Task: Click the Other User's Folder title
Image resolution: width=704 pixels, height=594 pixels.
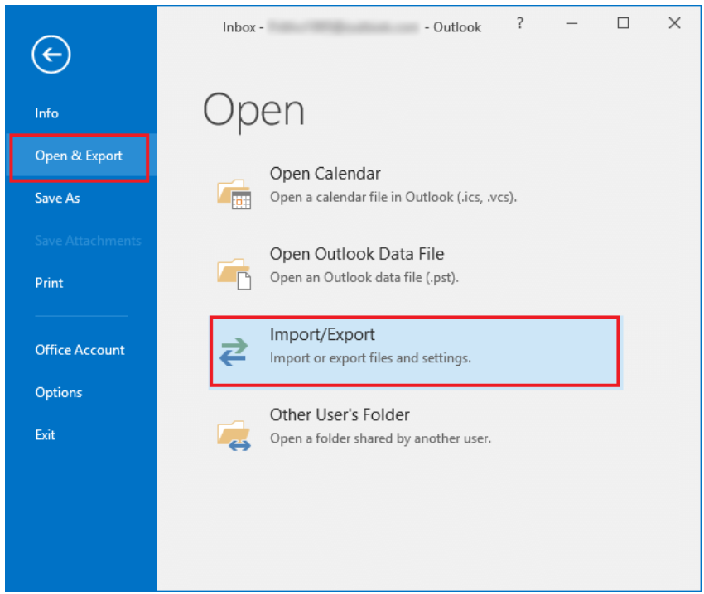Action: [x=340, y=415]
